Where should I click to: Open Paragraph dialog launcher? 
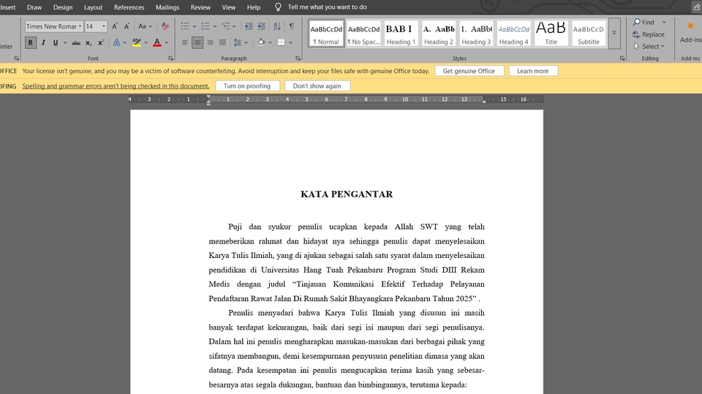pos(298,58)
